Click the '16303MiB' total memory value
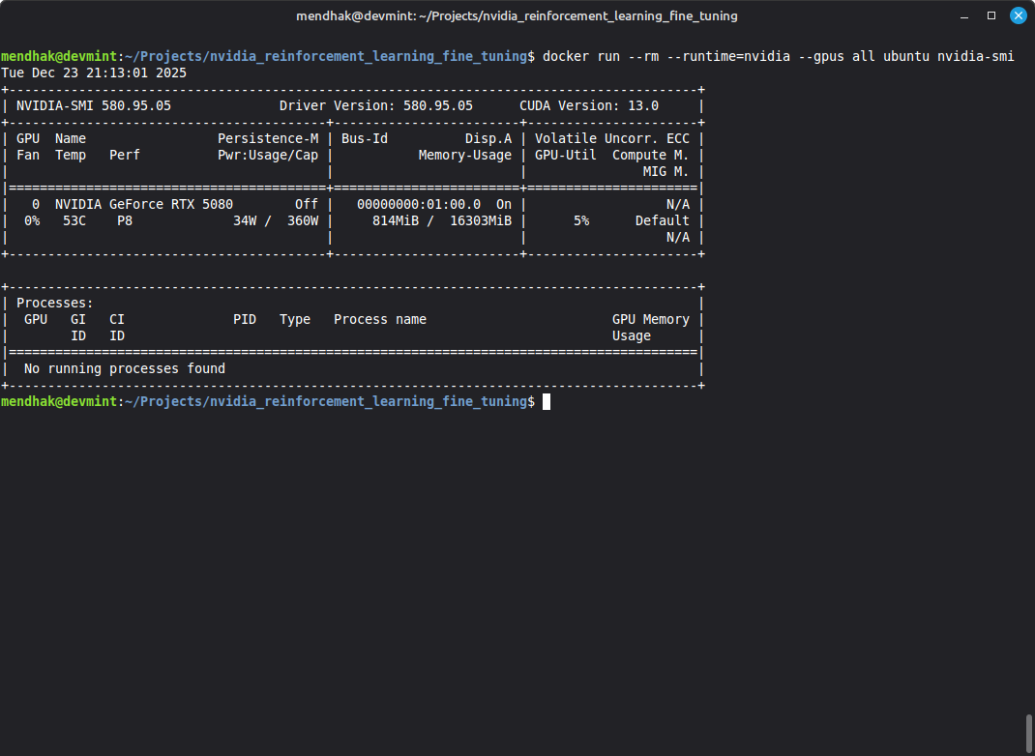Viewport: 1035px width, 756px height. pos(481,220)
